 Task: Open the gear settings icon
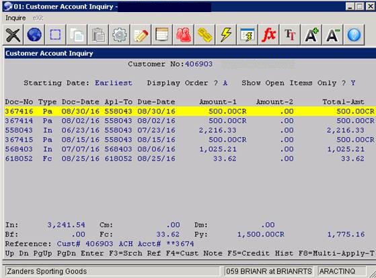[x=119, y=35]
